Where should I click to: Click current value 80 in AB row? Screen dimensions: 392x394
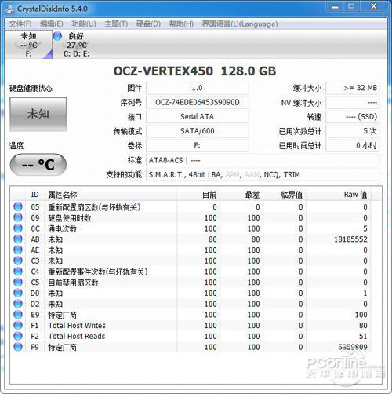pyautogui.click(x=212, y=239)
